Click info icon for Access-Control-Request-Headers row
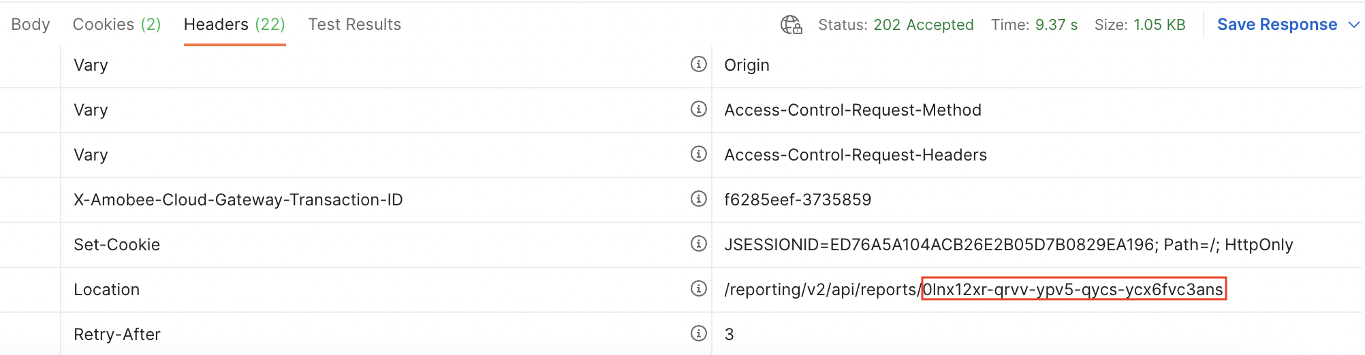This screenshot has width=1365, height=355. click(x=698, y=154)
